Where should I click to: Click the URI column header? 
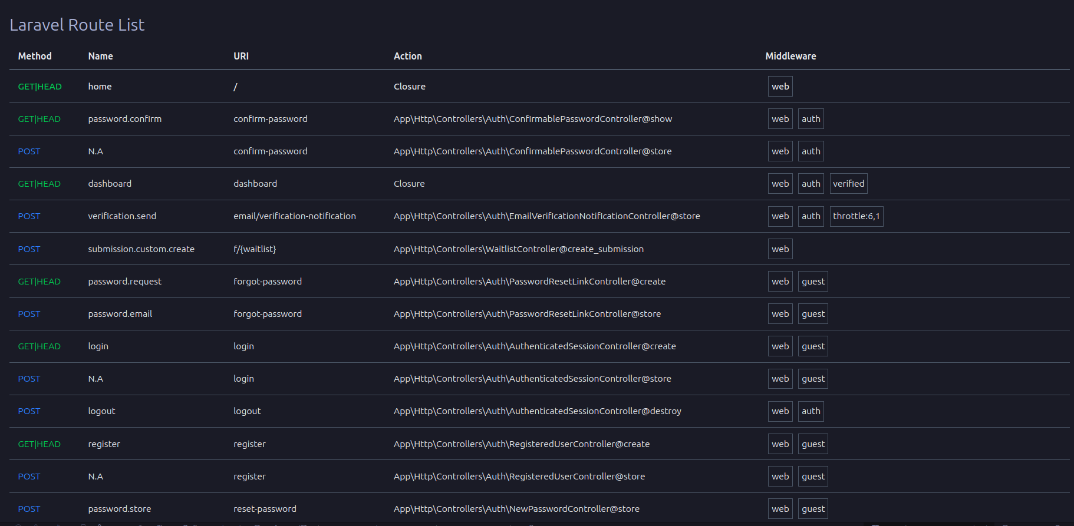coord(241,56)
